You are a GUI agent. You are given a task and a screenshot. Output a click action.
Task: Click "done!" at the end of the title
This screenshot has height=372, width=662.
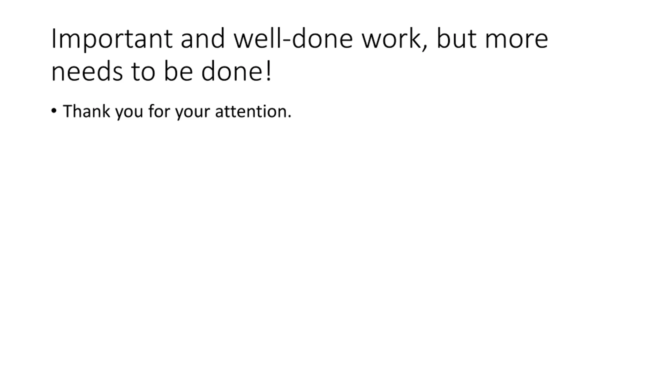[236, 71]
